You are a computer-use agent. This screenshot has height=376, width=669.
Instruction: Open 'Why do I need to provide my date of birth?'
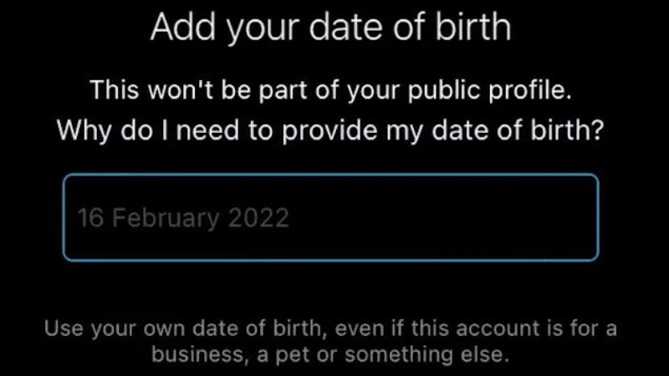pos(330,130)
